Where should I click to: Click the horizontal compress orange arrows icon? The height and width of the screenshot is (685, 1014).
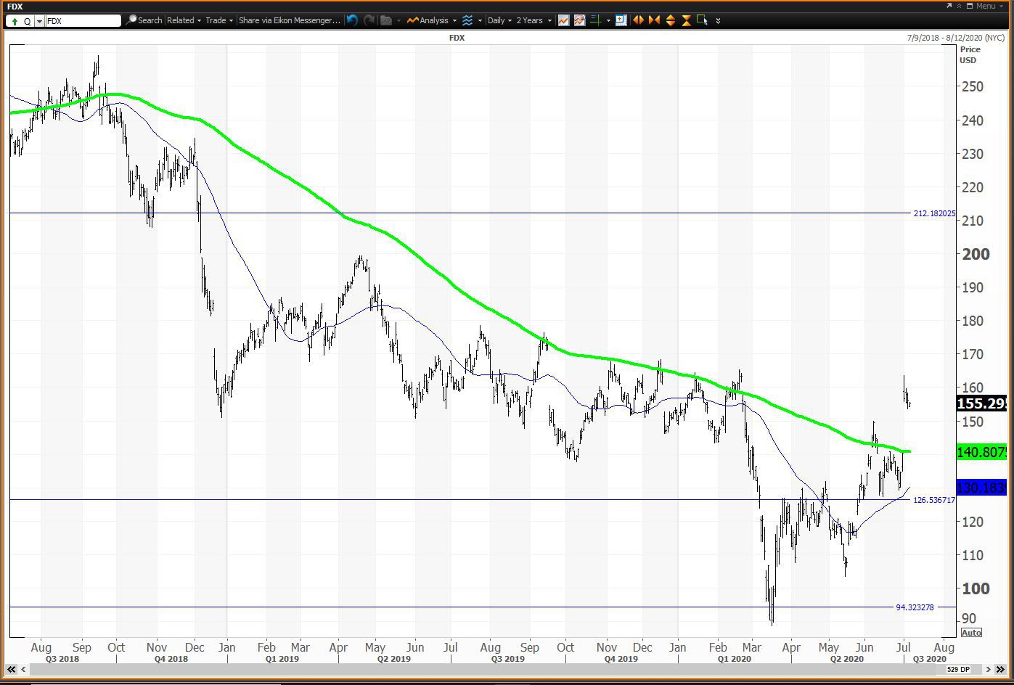[x=654, y=20]
